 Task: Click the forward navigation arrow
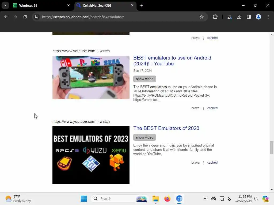pyautogui.click(x=15, y=17)
